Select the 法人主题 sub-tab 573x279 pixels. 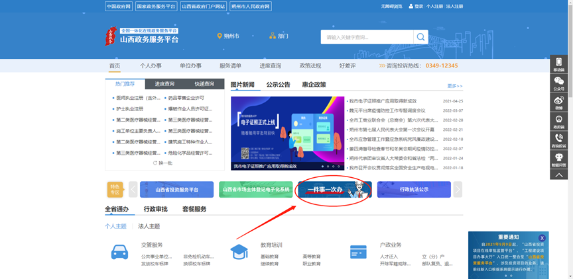pos(149,226)
